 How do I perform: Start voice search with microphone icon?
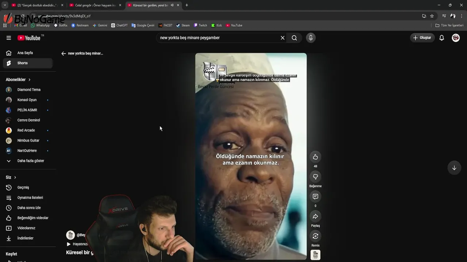[x=310, y=38]
